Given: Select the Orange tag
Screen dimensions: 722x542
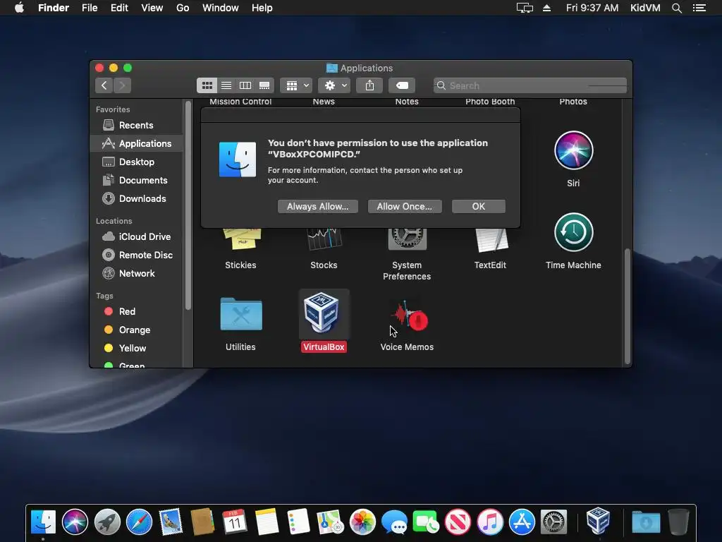Looking at the screenshot, I should tap(137, 330).
